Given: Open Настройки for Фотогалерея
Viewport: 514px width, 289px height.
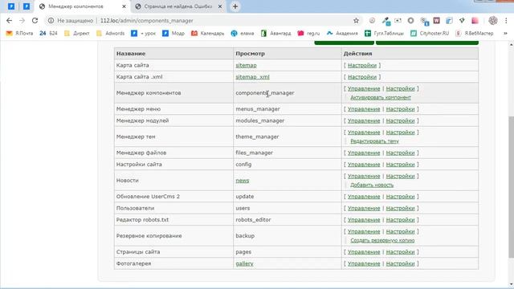Looking at the screenshot, I should click(400, 263).
